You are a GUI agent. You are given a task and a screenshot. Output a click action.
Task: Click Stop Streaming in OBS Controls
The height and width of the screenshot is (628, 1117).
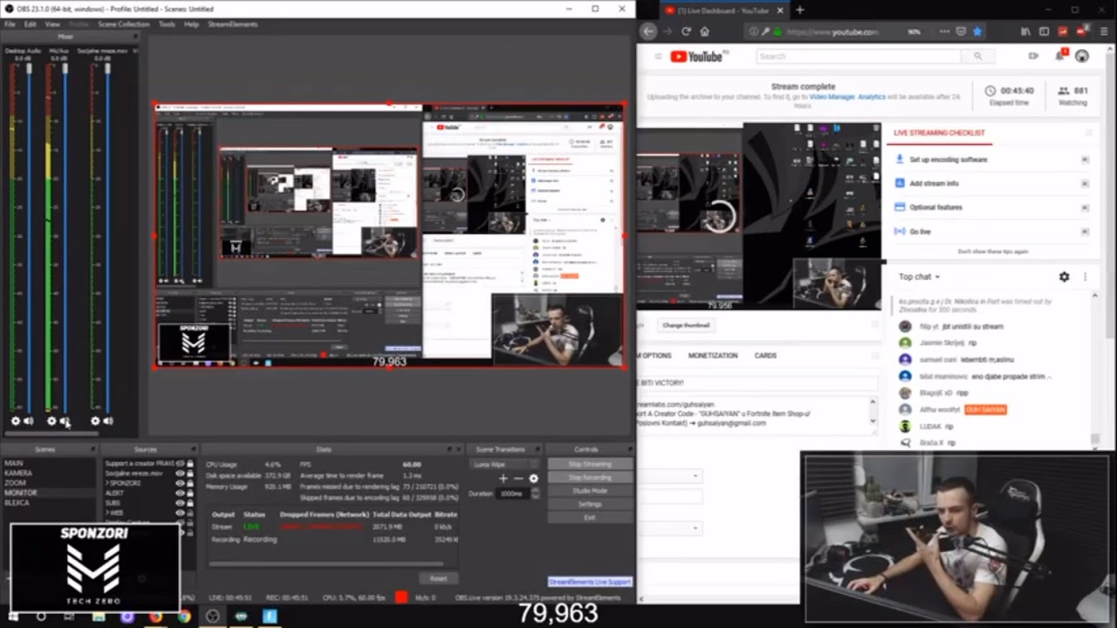coord(589,464)
